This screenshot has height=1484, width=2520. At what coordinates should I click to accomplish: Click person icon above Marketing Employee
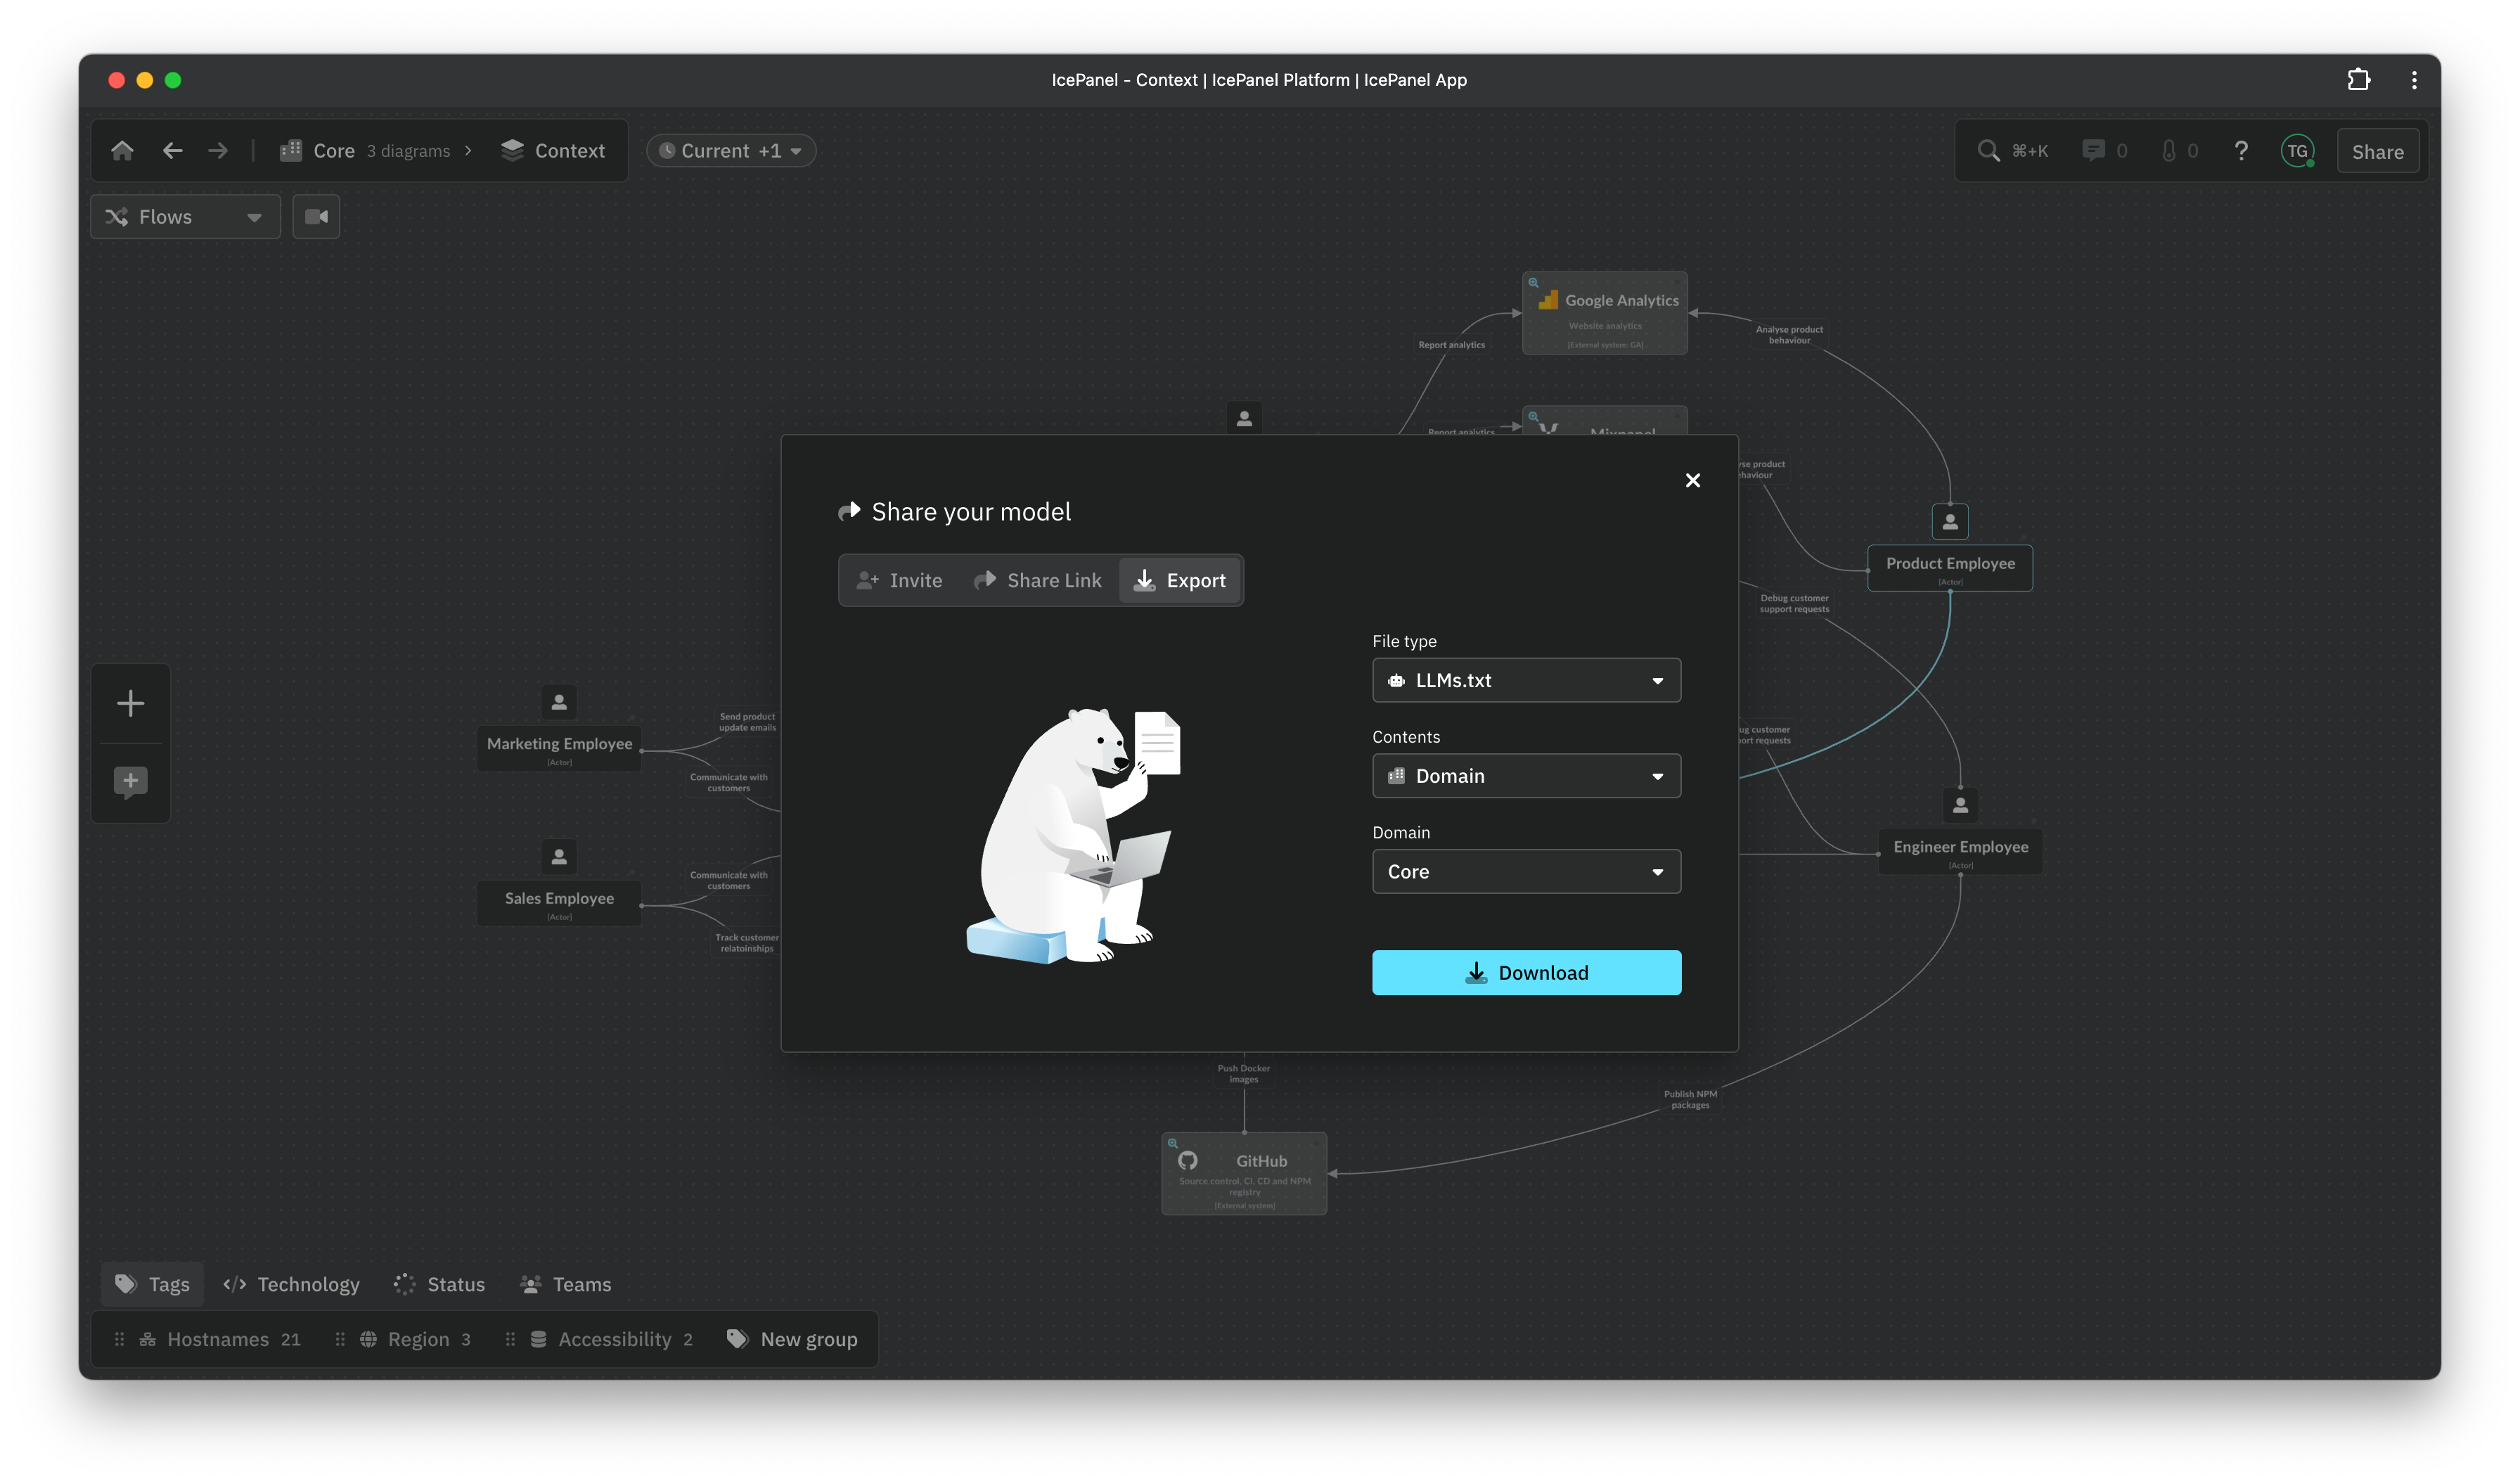tap(559, 703)
